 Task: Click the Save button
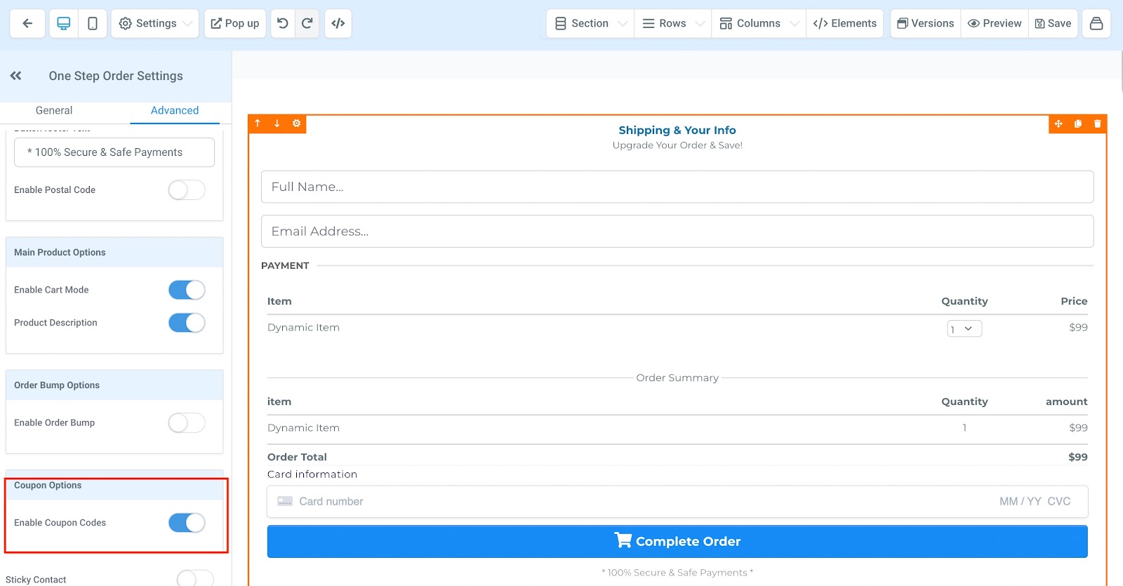pyautogui.click(x=1053, y=23)
